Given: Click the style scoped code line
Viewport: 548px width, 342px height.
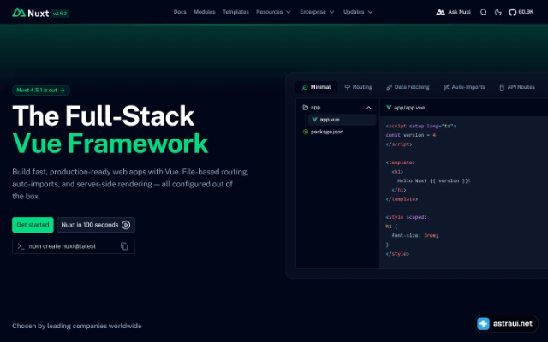Looking at the screenshot, I should tap(406, 217).
